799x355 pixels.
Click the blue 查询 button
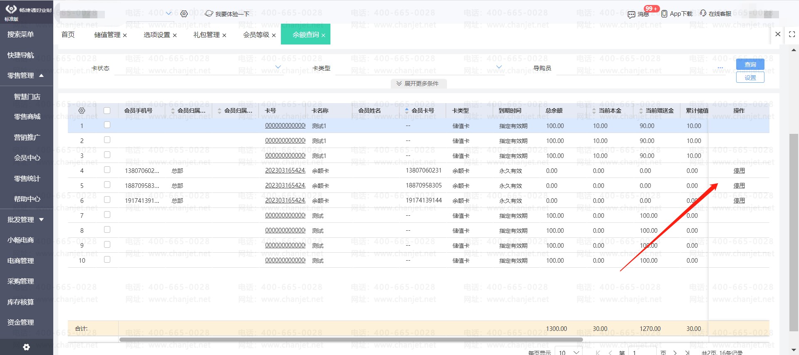point(750,64)
